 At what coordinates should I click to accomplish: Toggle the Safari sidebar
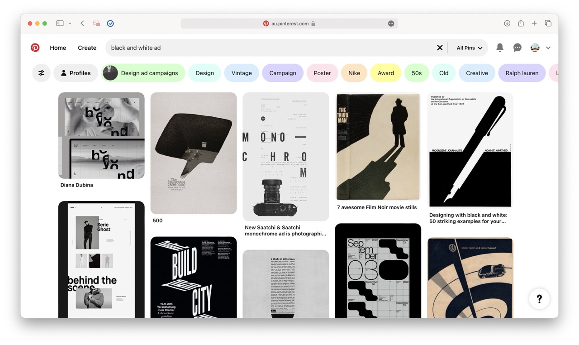coord(60,24)
